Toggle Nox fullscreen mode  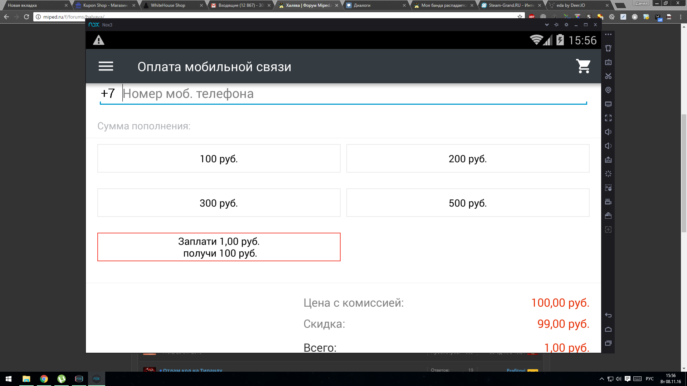pyautogui.click(x=608, y=118)
